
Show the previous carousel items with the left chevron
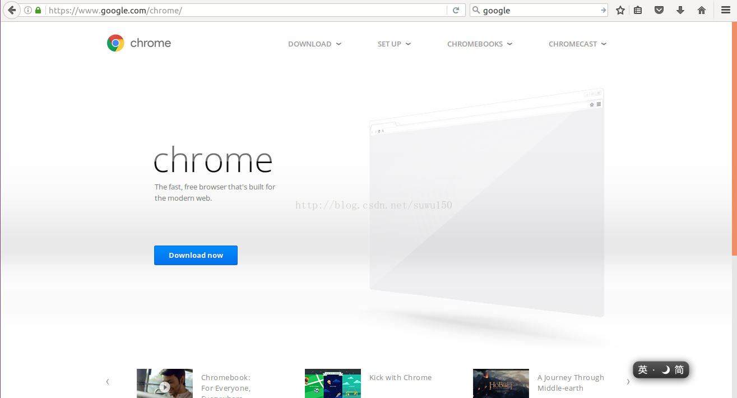point(108,382)
